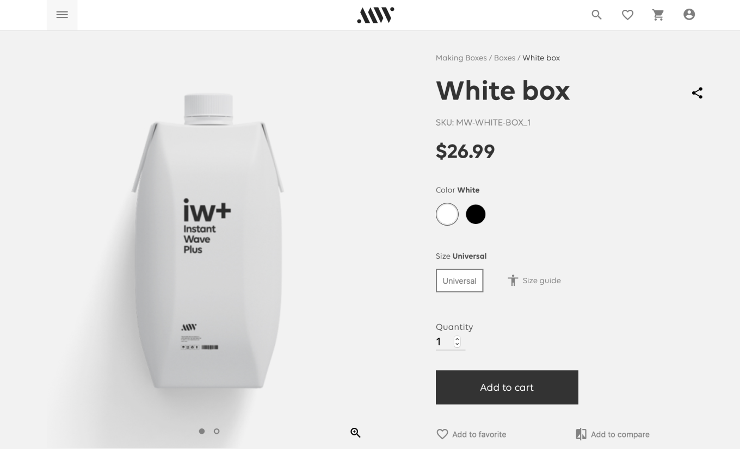The image size is (740, 449).
Task: Go to Boxes breadcrumb link
Action: [504, 58]
